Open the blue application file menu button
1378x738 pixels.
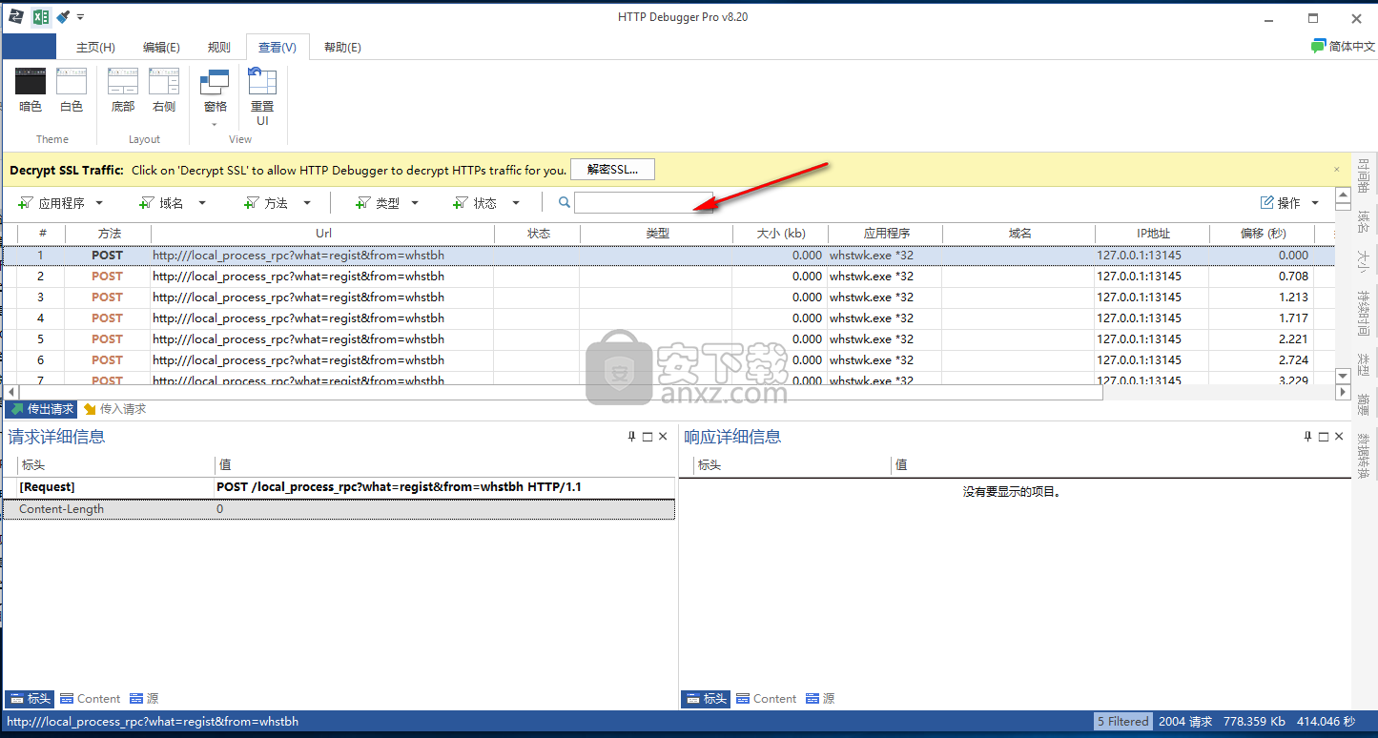[30, 47]
